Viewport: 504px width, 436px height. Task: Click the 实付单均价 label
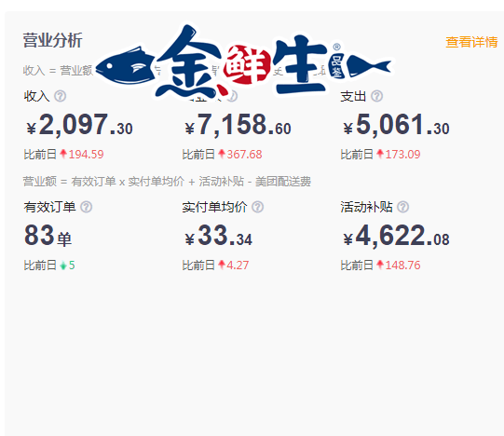(x=214, y=207)
